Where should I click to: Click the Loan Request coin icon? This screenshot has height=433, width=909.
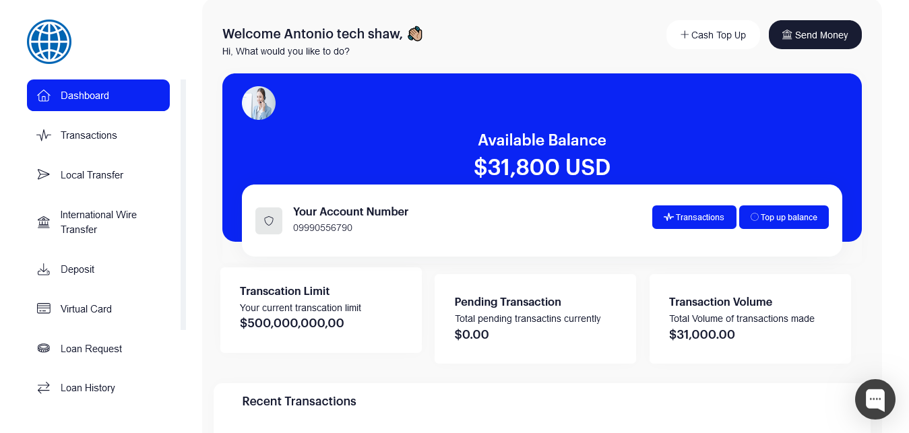(x=44, y=349)
